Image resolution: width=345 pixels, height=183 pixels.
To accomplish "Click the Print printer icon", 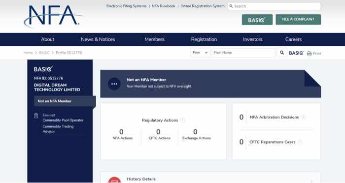I will point(309,54).
